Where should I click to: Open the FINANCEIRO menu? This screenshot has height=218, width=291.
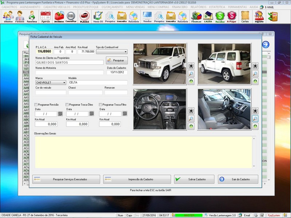pyautogui.click(x=180, y=7)
